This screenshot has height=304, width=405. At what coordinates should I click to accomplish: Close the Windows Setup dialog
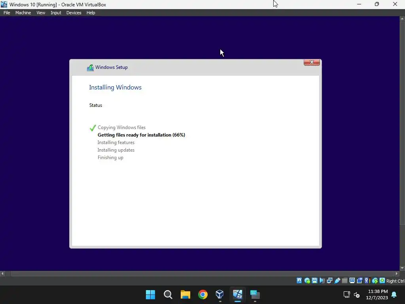(312, 62)
